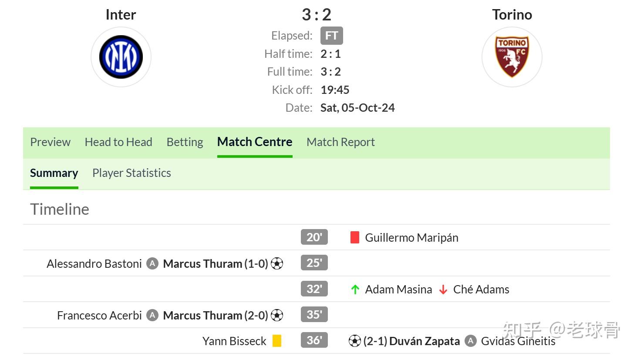Select the Player Statistics sub-tab

(x=131, y=173)
